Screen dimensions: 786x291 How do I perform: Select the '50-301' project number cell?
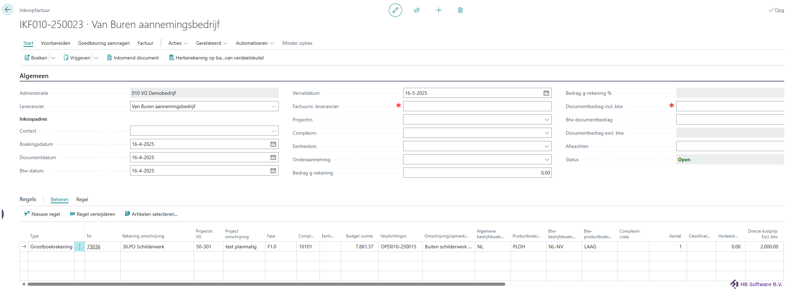pos(208,247)
